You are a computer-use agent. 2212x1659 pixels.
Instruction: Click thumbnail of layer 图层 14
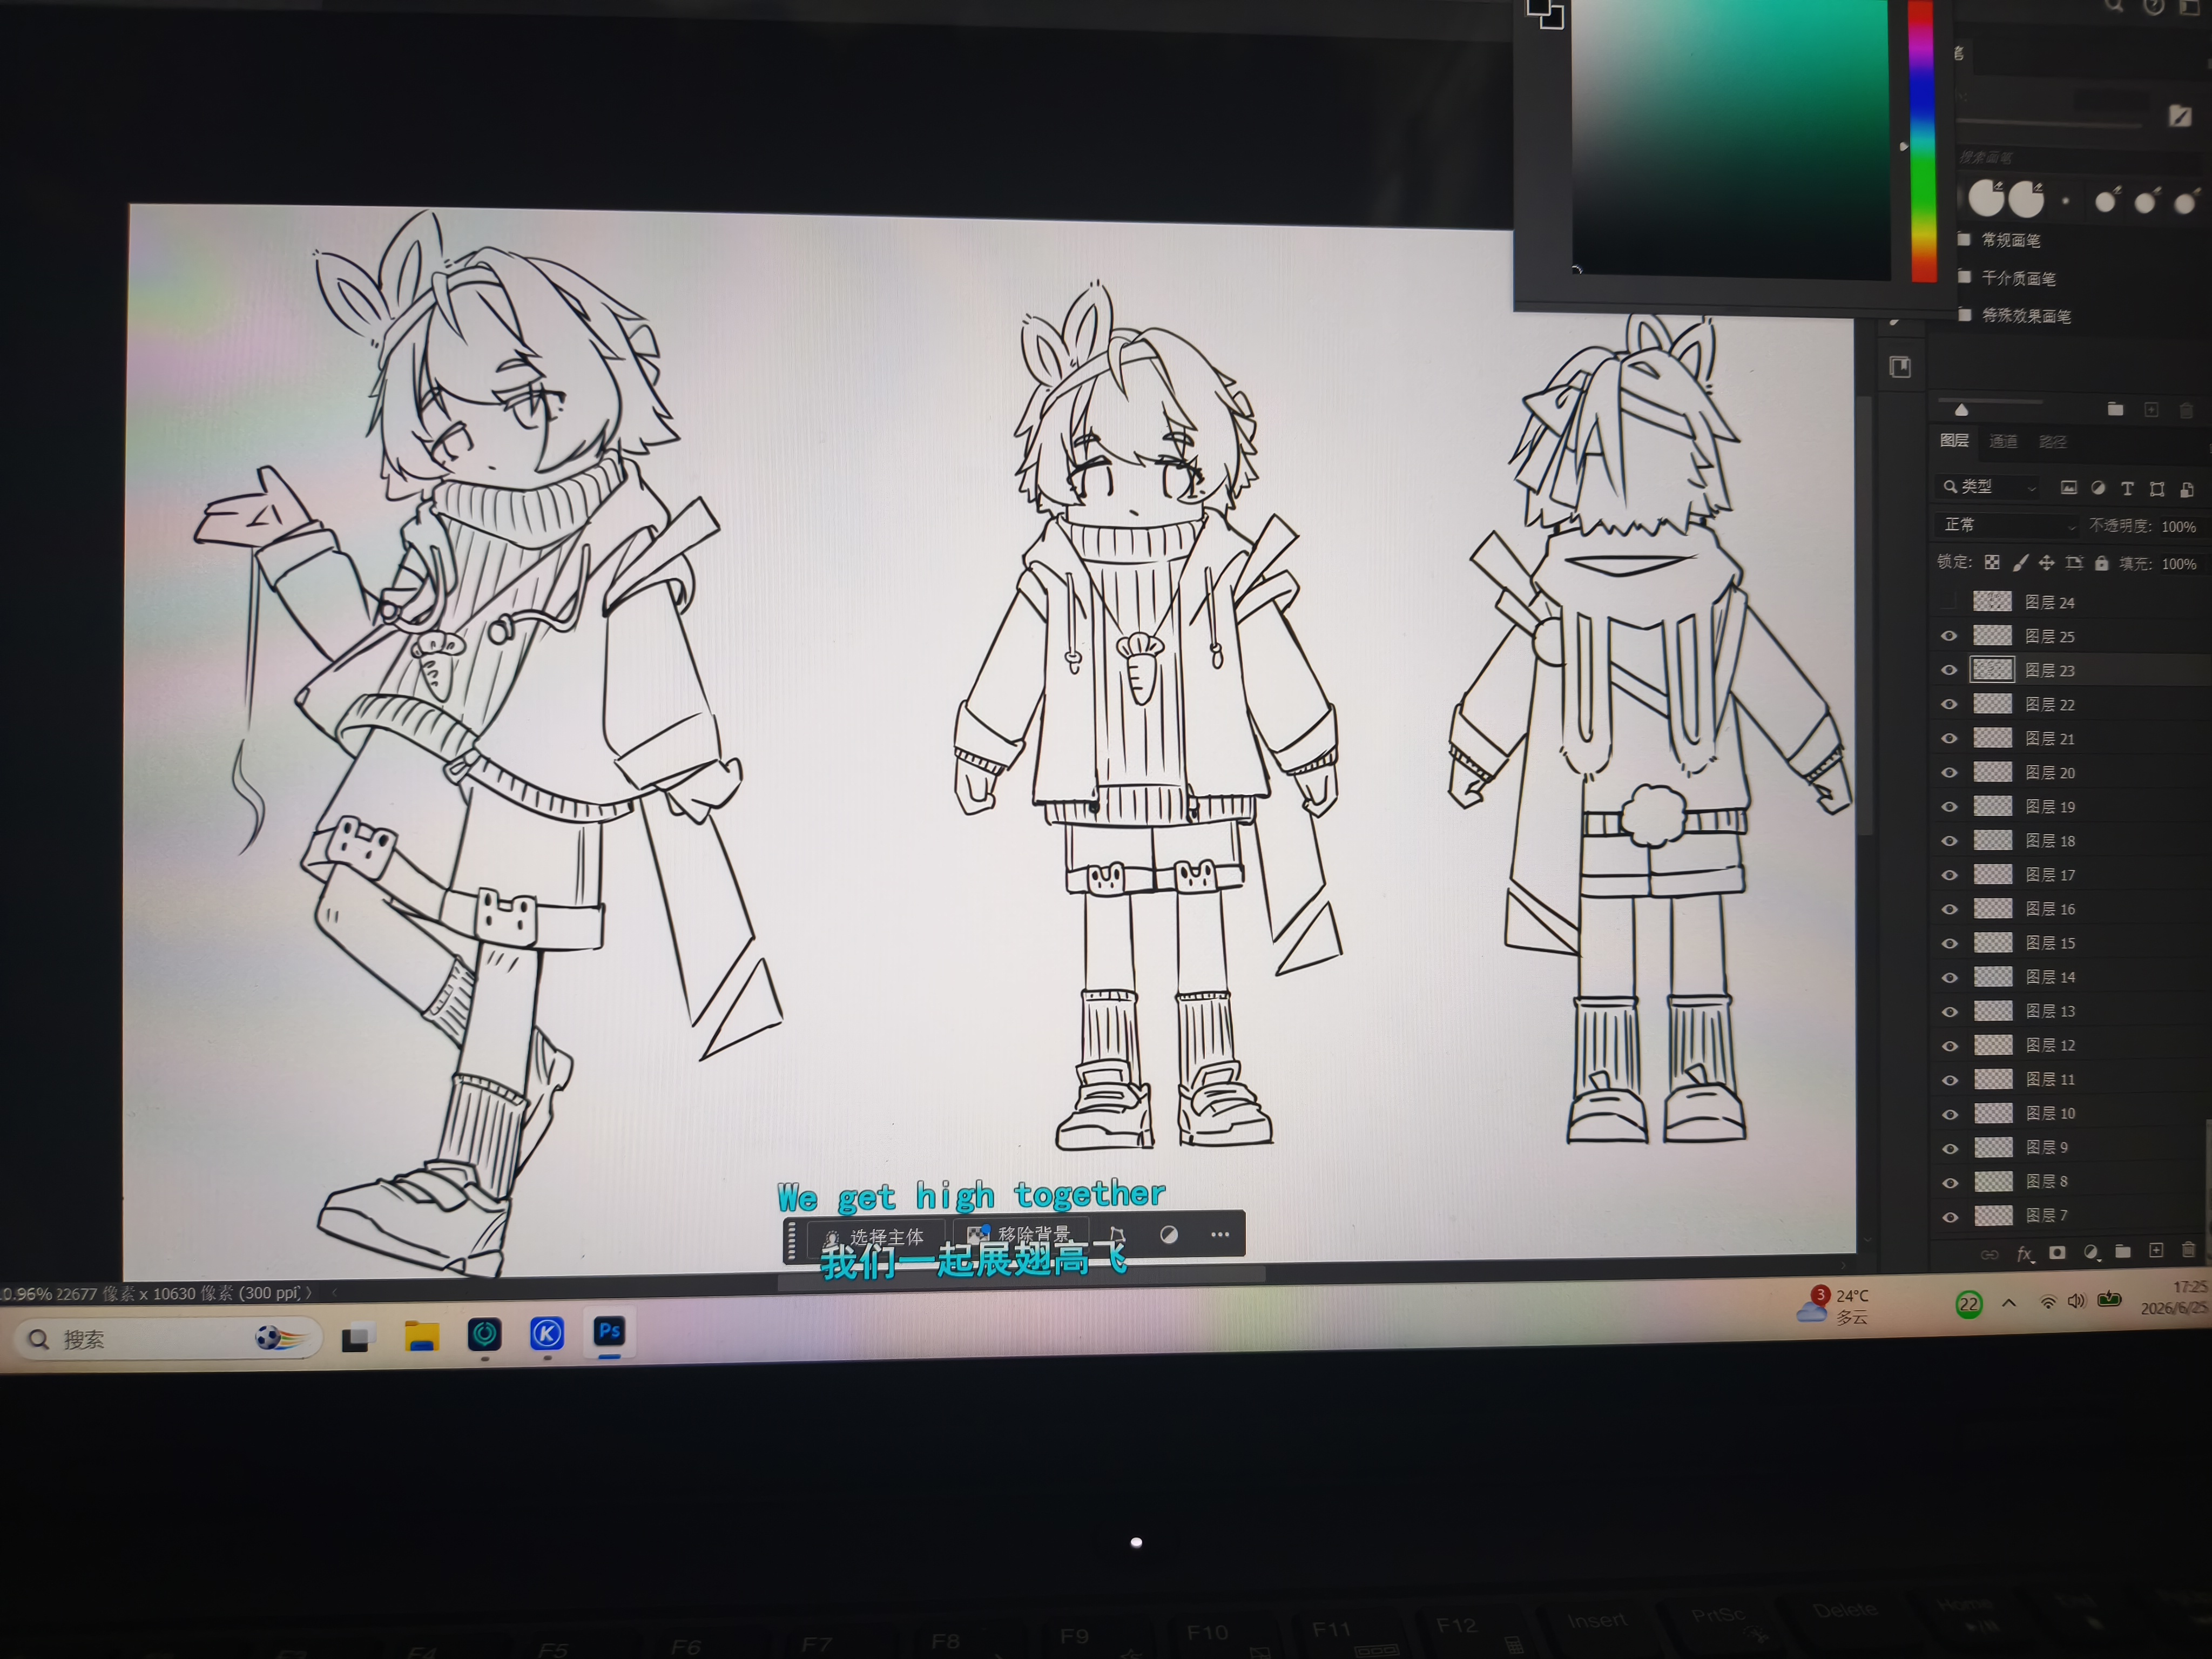coord(1992,976)
